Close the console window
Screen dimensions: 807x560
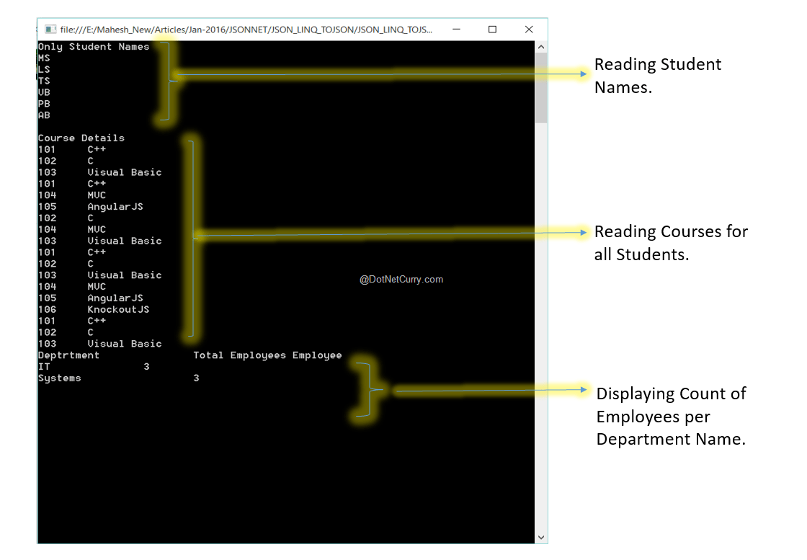click(529, 30)
